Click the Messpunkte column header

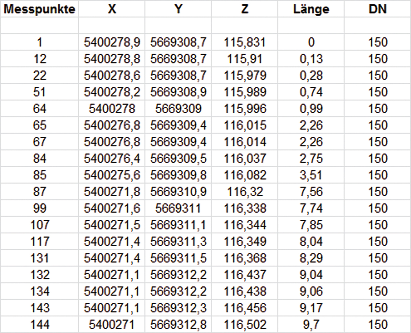pyautogui.click(x=39, y=9)
